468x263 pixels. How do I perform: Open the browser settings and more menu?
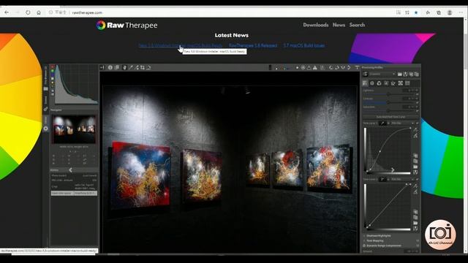click(x=461, y=12)
